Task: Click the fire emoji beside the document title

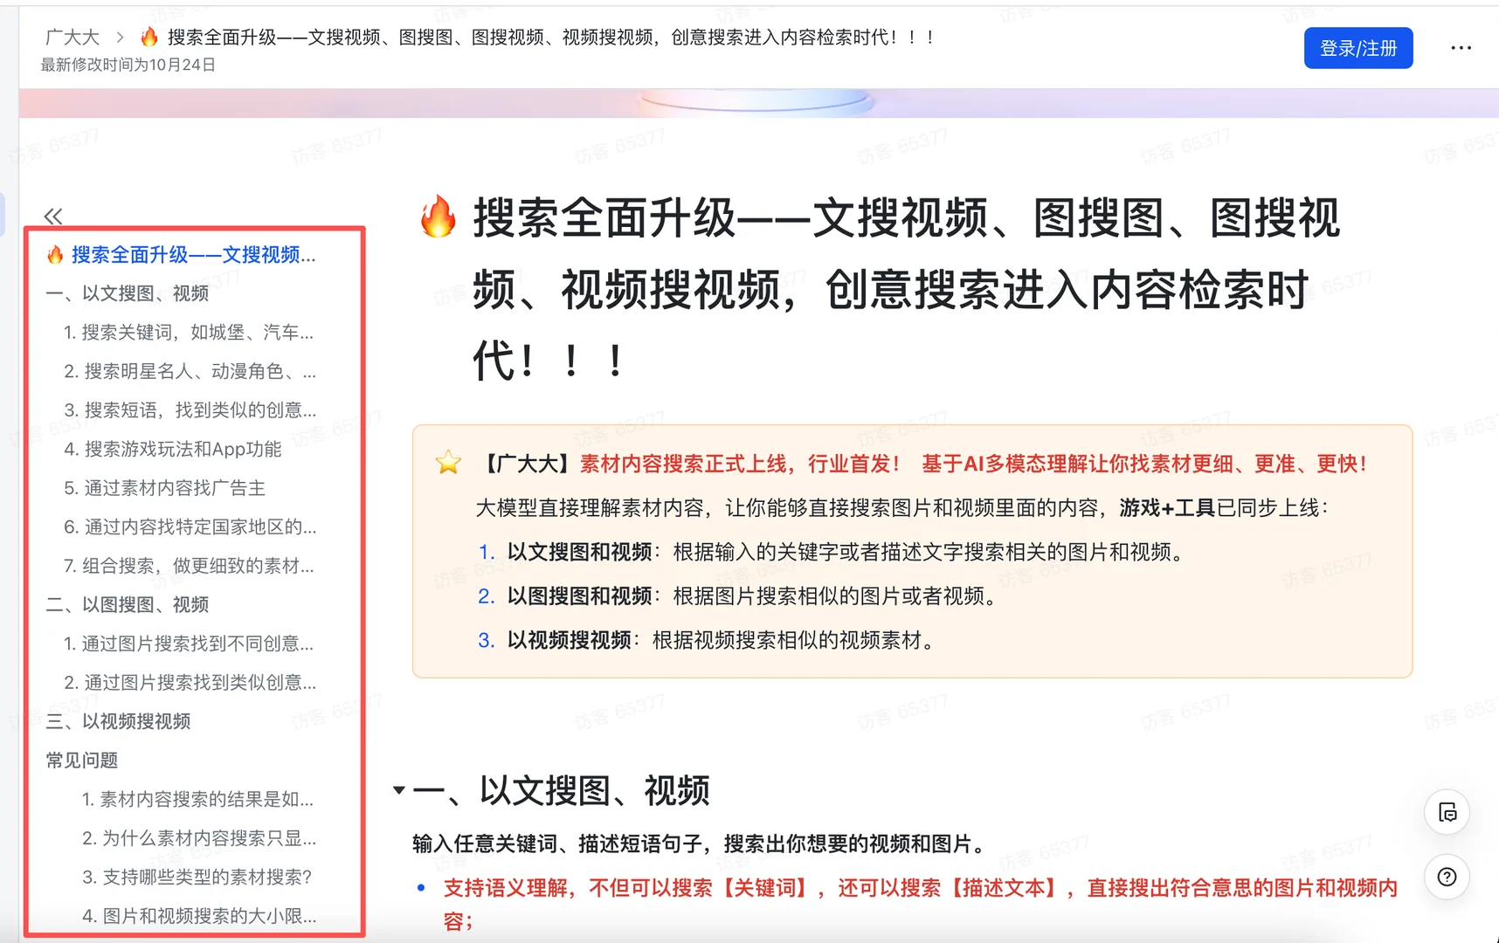Action: click(x=149, y=38)
